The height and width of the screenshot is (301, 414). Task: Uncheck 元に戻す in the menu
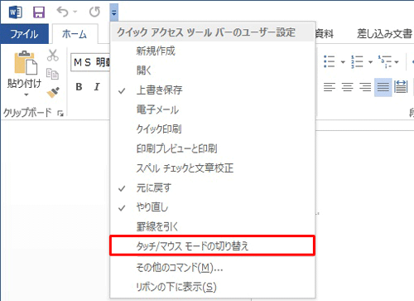point(212,188)
